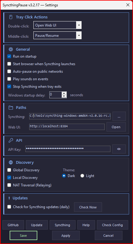This screenshot has width=133, height=244.
Task: Click the API Key password field
Action: pos(68,149)
